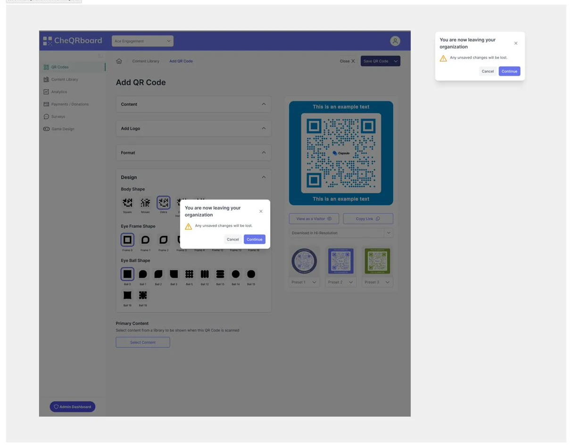This screenshot has height=448, width=572.
Task: Open the Save QR Code dropdown arrow
Action: (x=396, y=61)
